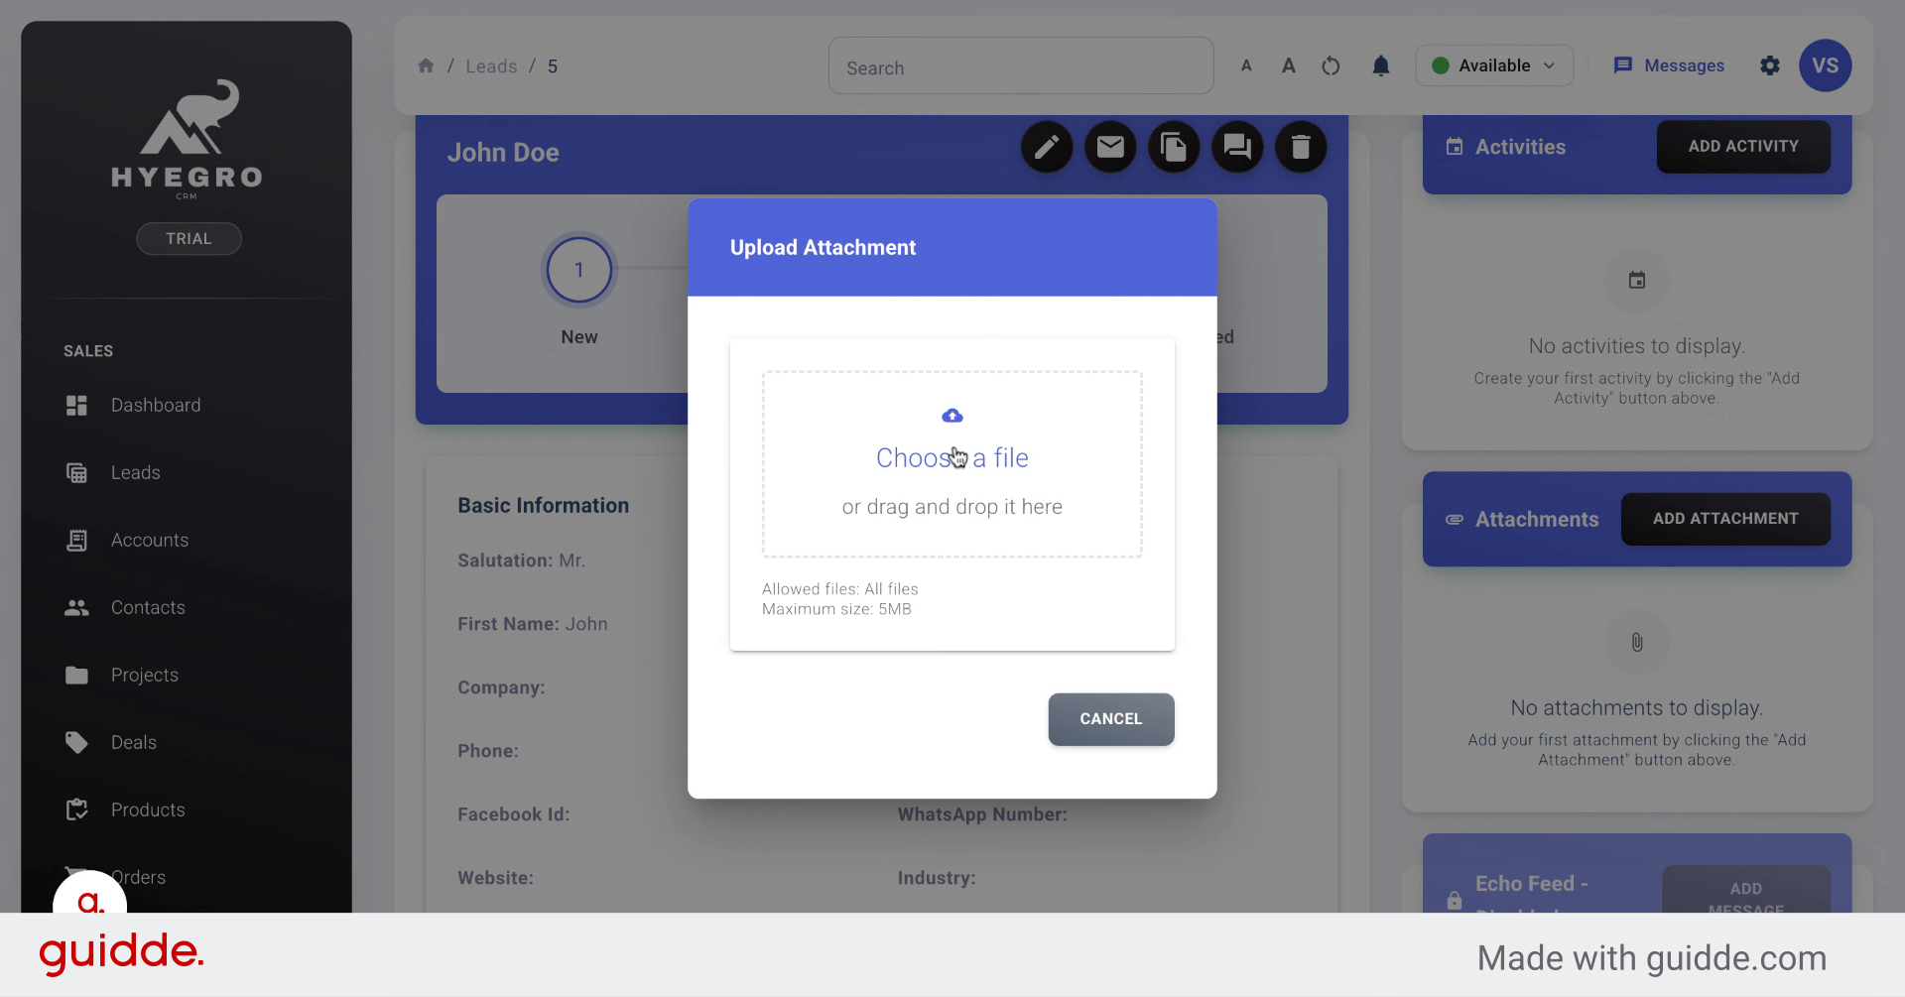Image resolution: width=1905 pixels, height=997 pixels.
Task: Decrease font size with small A icon
Action: click(1246, 65)
